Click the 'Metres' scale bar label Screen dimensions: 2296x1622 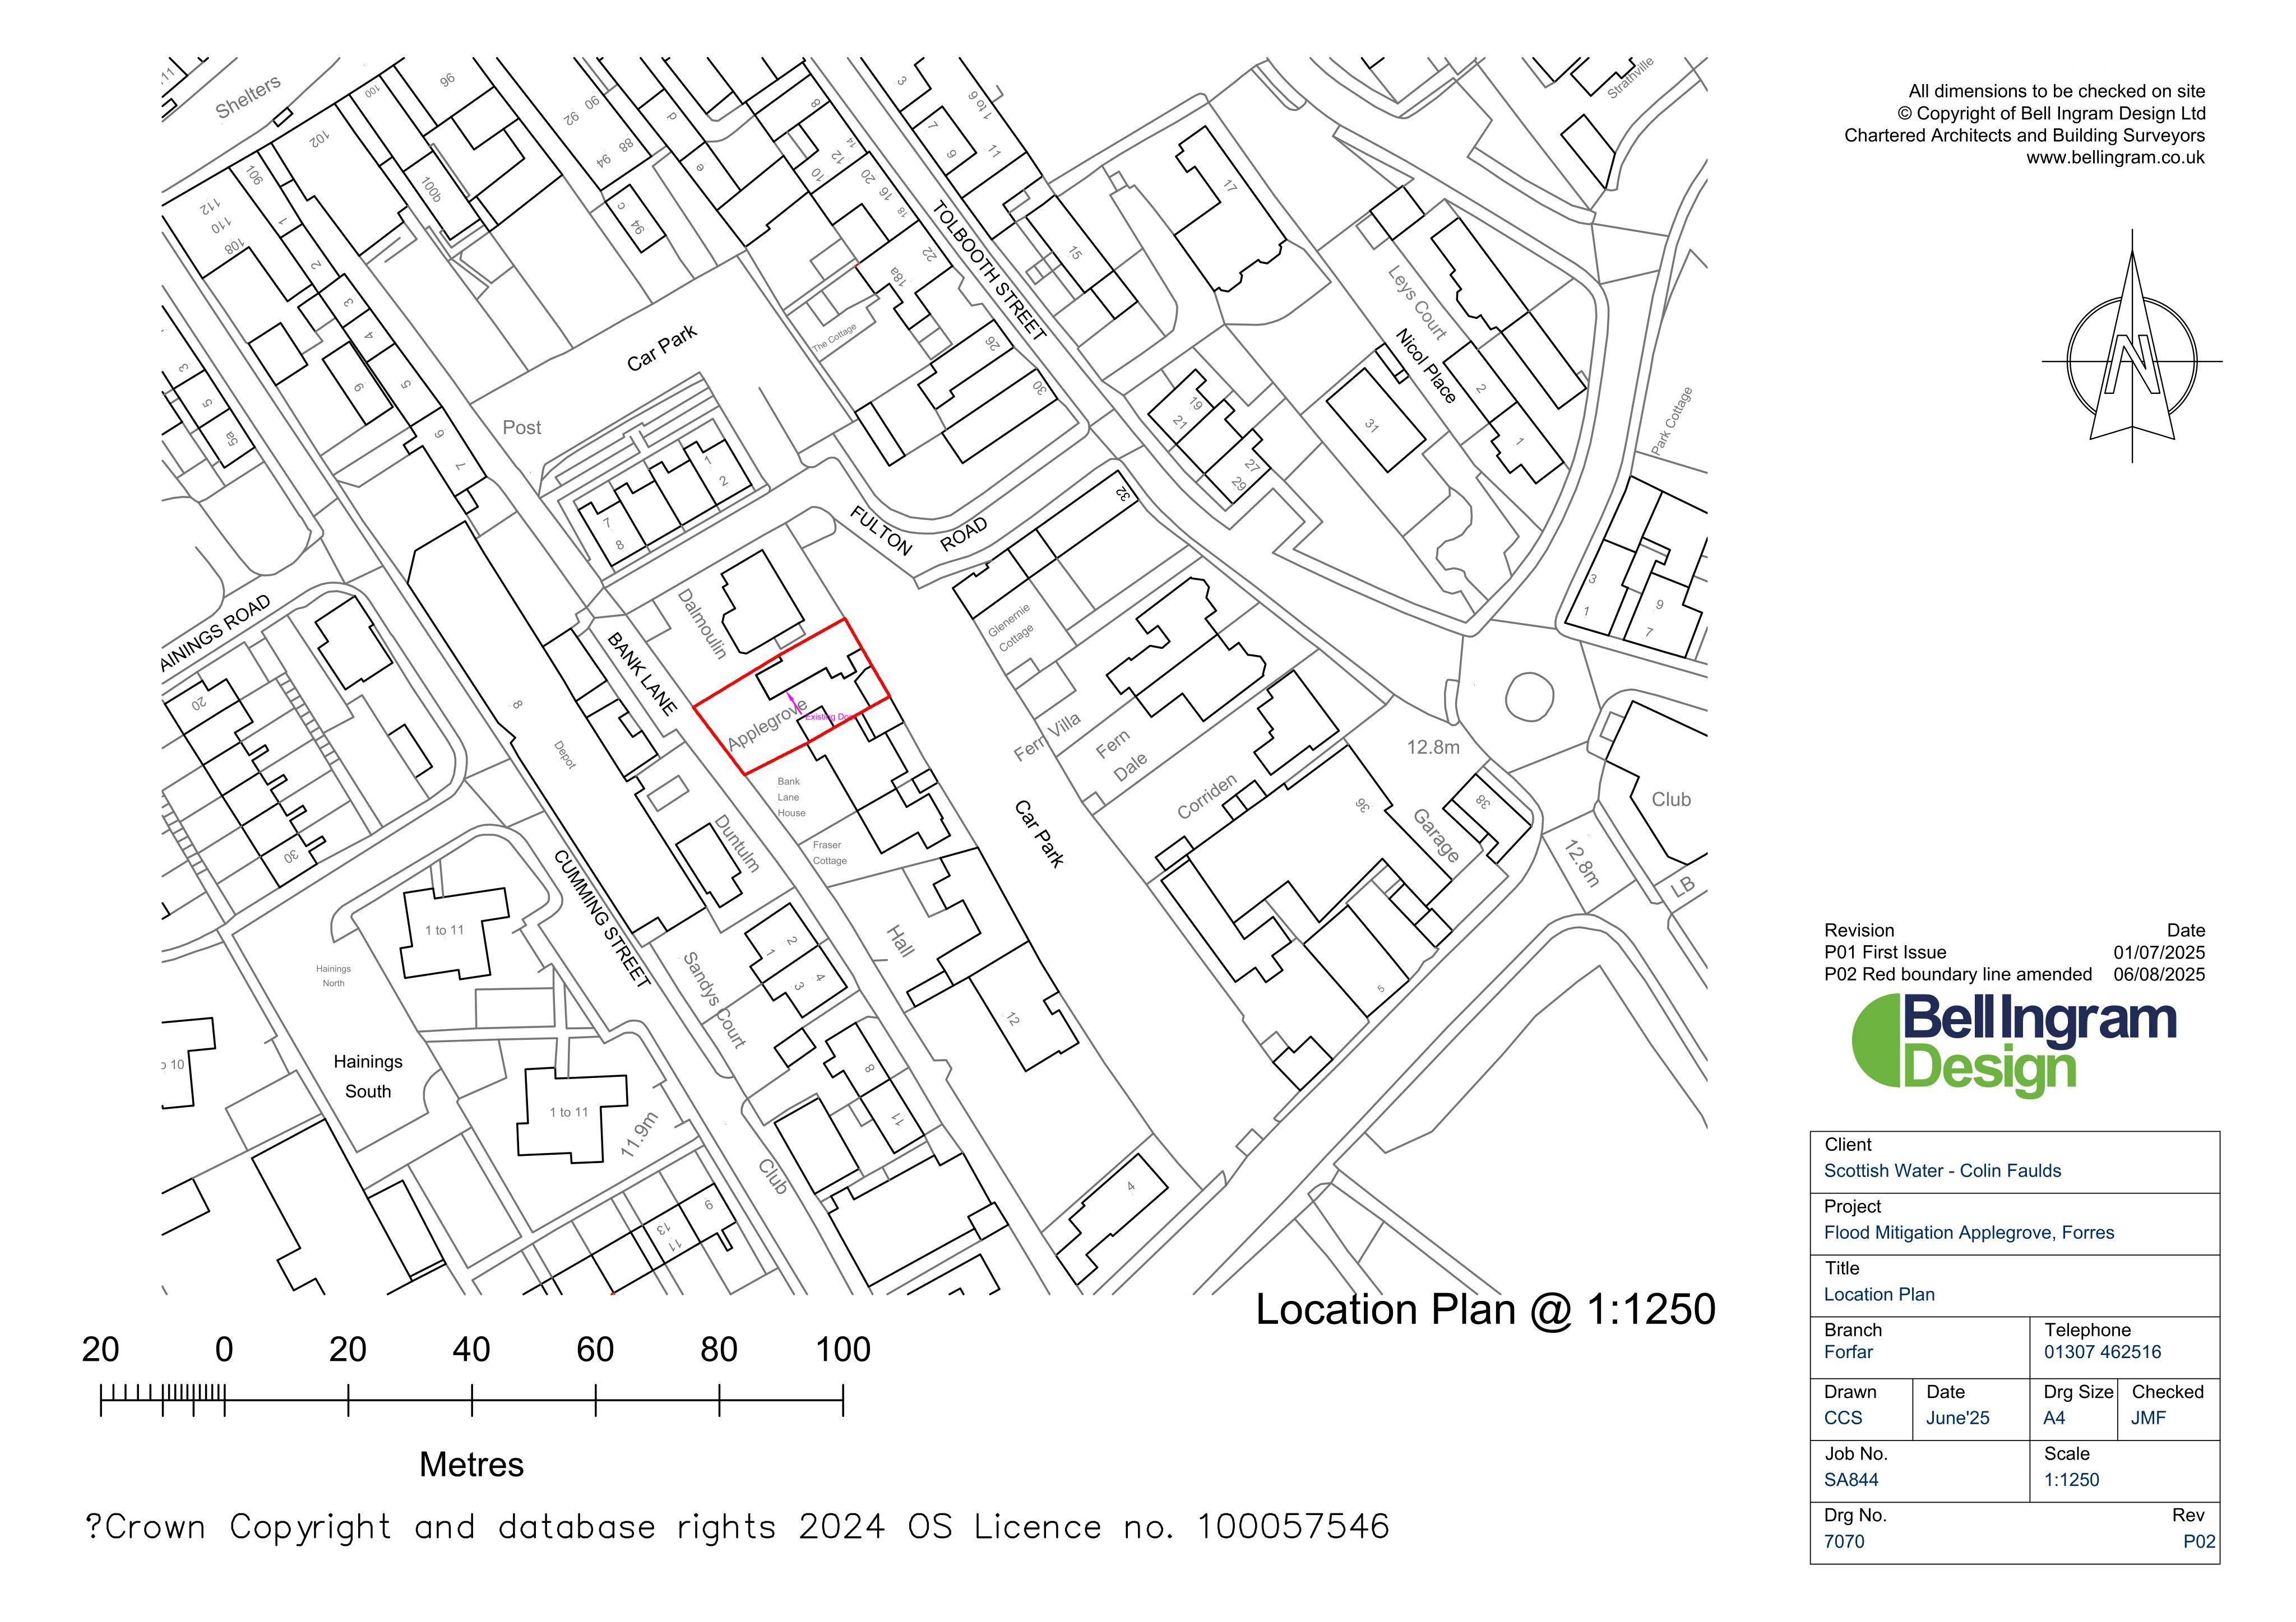pyautogui.click(x=471, y=1465)
